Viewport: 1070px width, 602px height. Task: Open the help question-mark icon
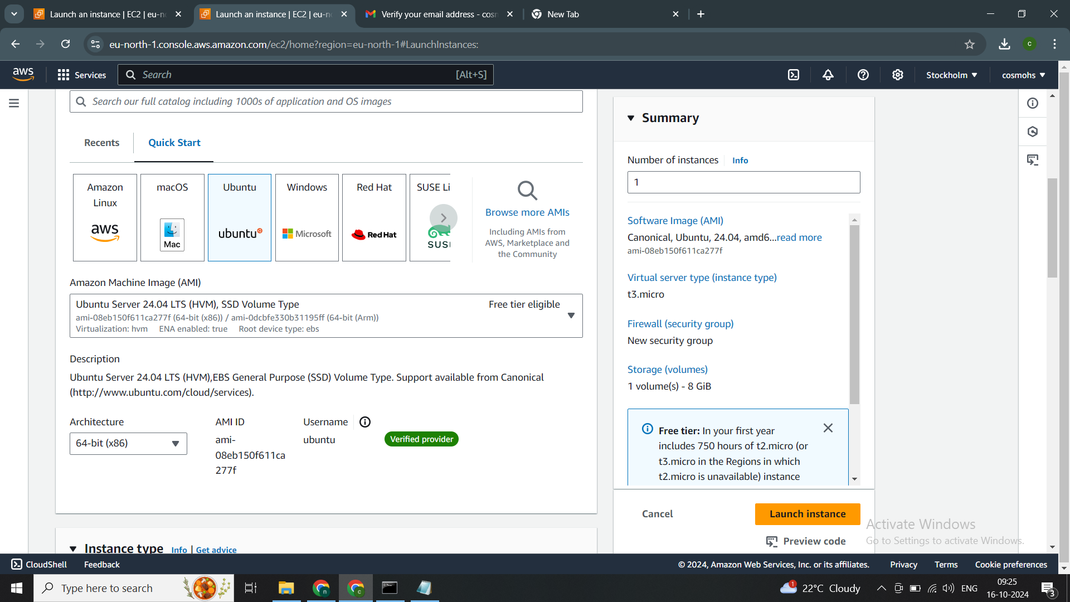(863, 75)
